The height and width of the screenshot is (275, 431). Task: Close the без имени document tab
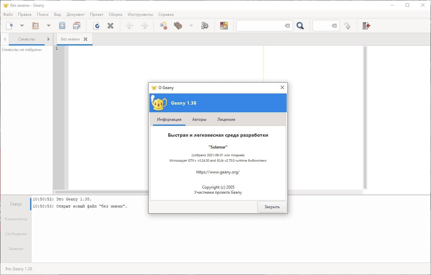point(85,39)
